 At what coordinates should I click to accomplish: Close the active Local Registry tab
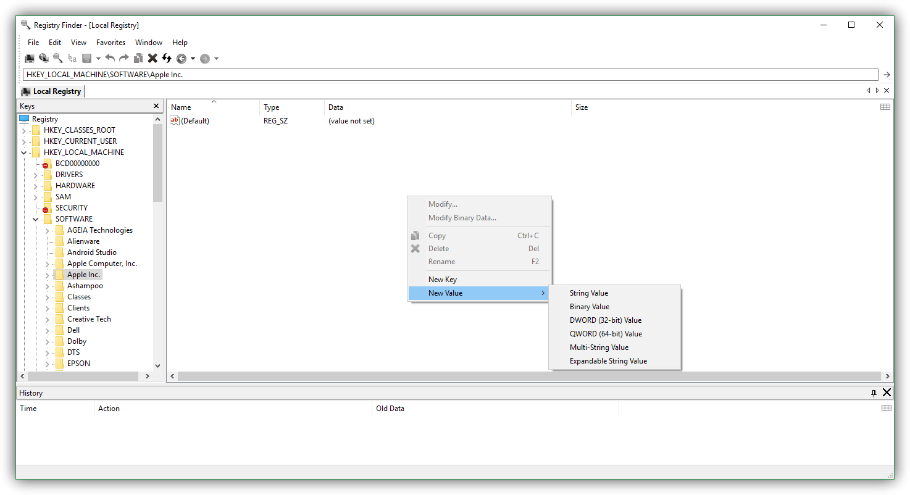[887, 91]
